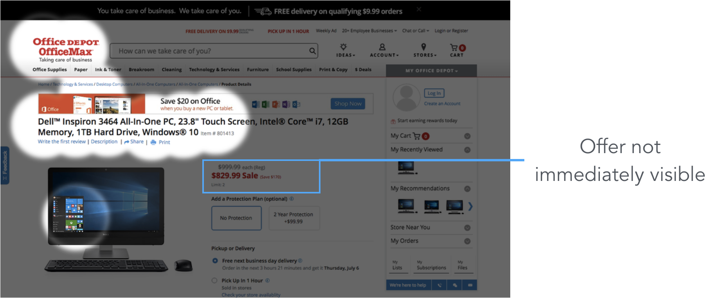Open the Feedback side tab
Image resolution: width=711 pixels, height=298 pixels.
tap(5, 166)
